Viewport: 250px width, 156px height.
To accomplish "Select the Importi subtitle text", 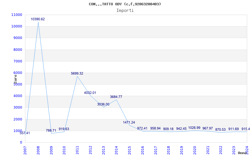I will click(125, 11).
